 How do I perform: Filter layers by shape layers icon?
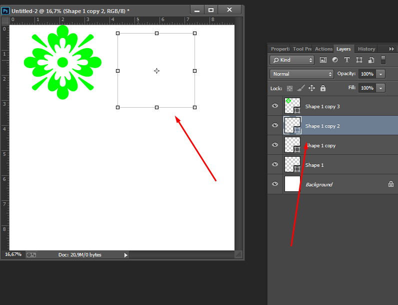(x=359, y=60)
